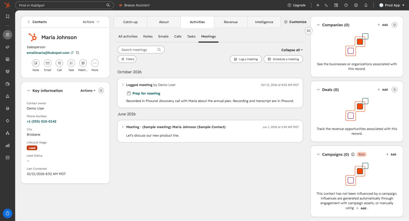The height and width of the screenshot is (221, 409).
Task: Open Deals card settings gear
Action: pos(395,90)
